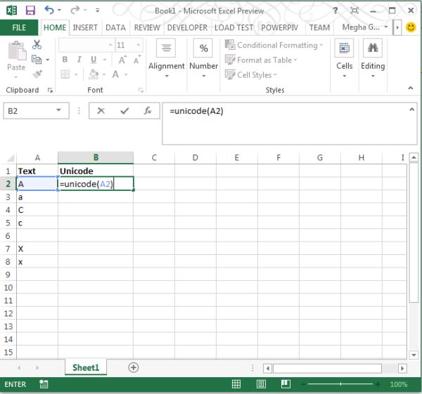The image size is (422, 394).
Task: Open the Cell Styles dropdown
Action: coord(250,74)
